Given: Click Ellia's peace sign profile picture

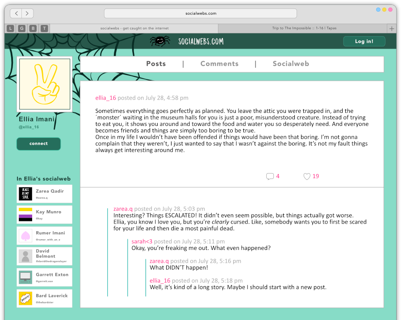Looking at the screenshot, I should point(44,84).
